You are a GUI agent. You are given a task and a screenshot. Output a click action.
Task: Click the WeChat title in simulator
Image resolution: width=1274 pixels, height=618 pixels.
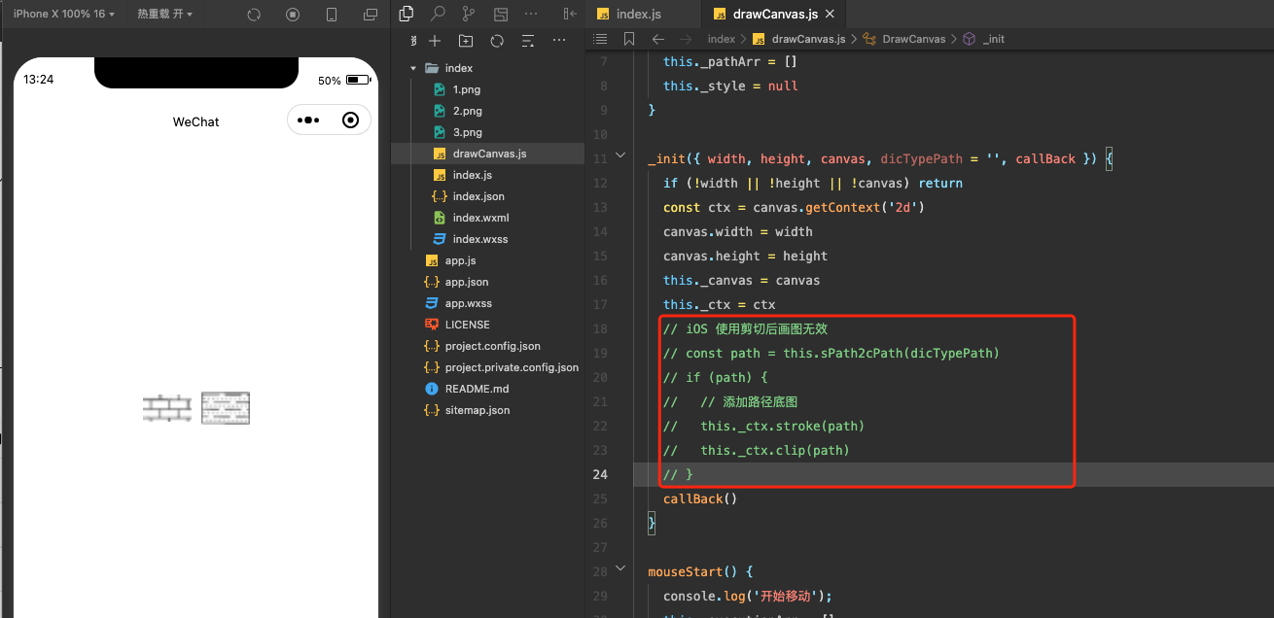195,121
